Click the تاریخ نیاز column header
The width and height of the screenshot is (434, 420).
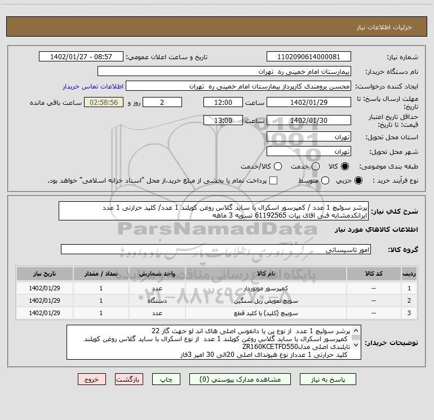pos(45,273)
